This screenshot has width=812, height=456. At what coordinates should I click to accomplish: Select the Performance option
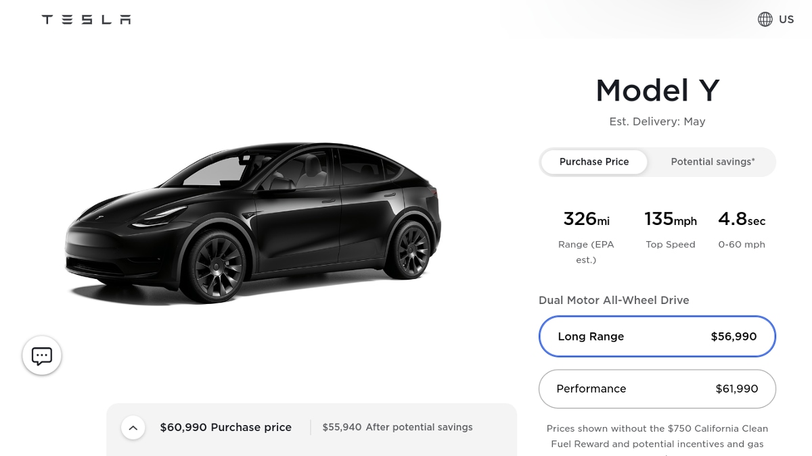point(657,388)
